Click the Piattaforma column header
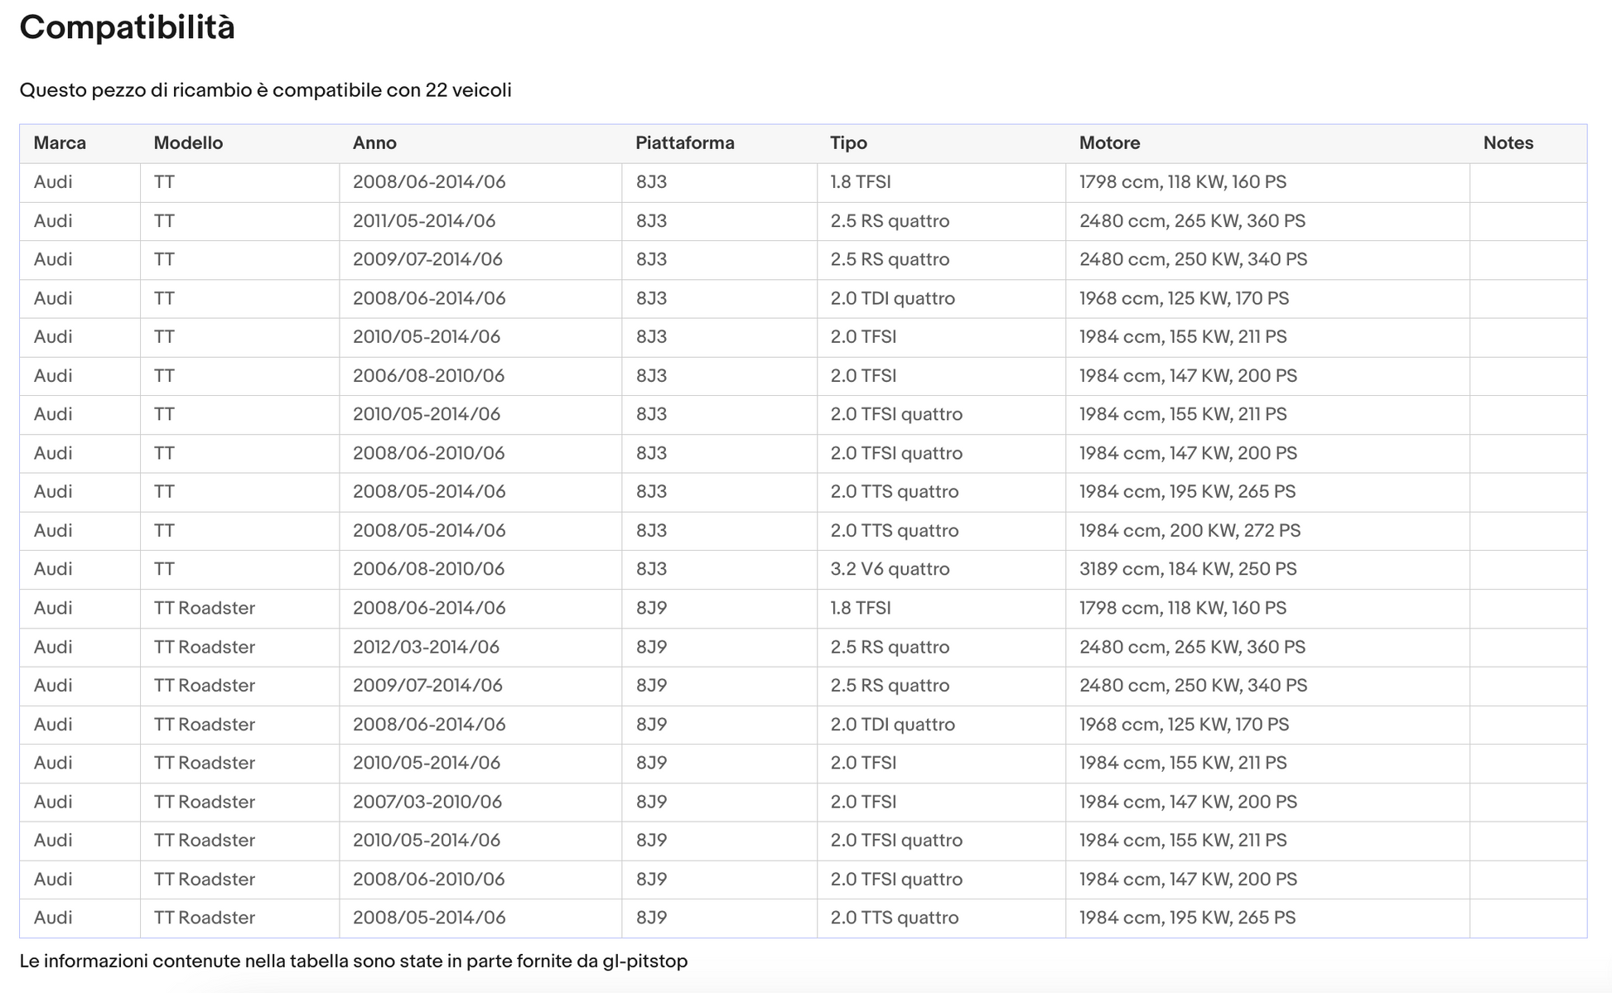The image size is (1612, 993). point(685,143)
